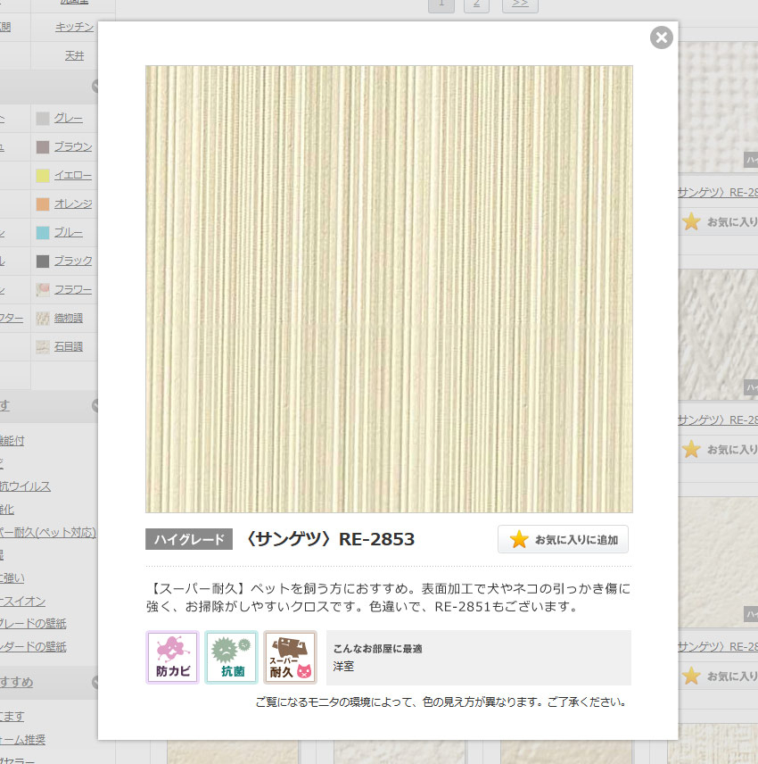Select the ブラウン color filter link
Viewport: 758px width, 764px height.
(x=73, y=146)
